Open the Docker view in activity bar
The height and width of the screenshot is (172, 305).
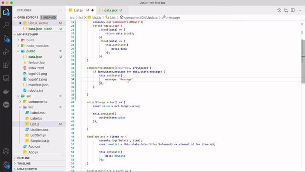(6, 91)
